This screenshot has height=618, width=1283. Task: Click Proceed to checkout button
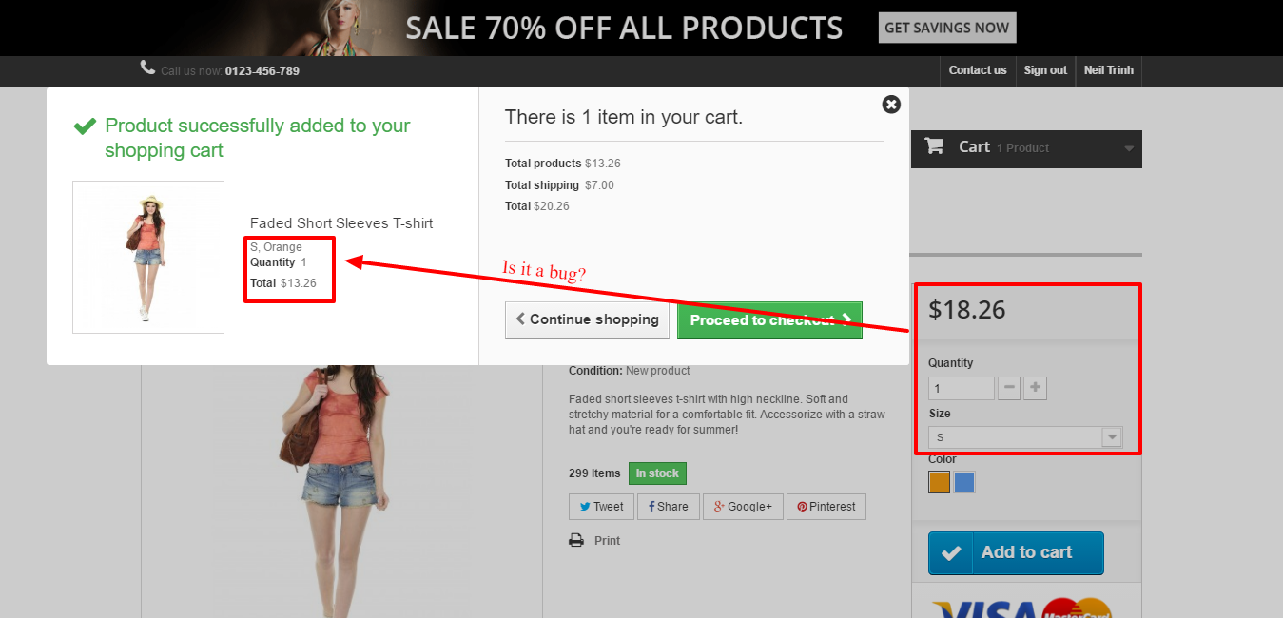(x=769, y=320)
